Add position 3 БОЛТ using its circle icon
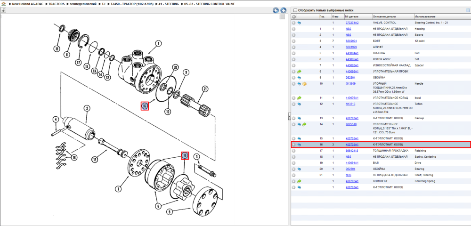Viewport: 471px width, 226px height. click(x=294, y=41)
